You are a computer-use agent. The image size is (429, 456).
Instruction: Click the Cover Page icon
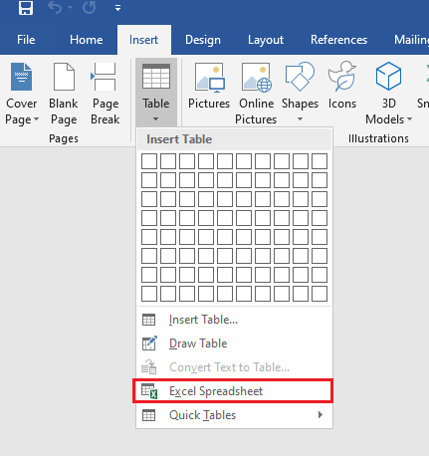point(22,77)
